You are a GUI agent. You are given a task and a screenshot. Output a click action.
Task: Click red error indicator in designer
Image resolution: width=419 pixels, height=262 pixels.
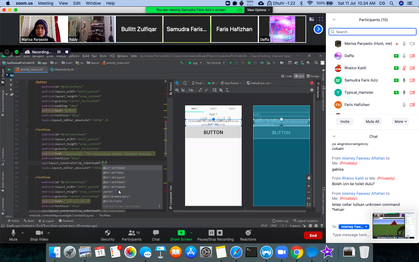click(x=312, y=83)
